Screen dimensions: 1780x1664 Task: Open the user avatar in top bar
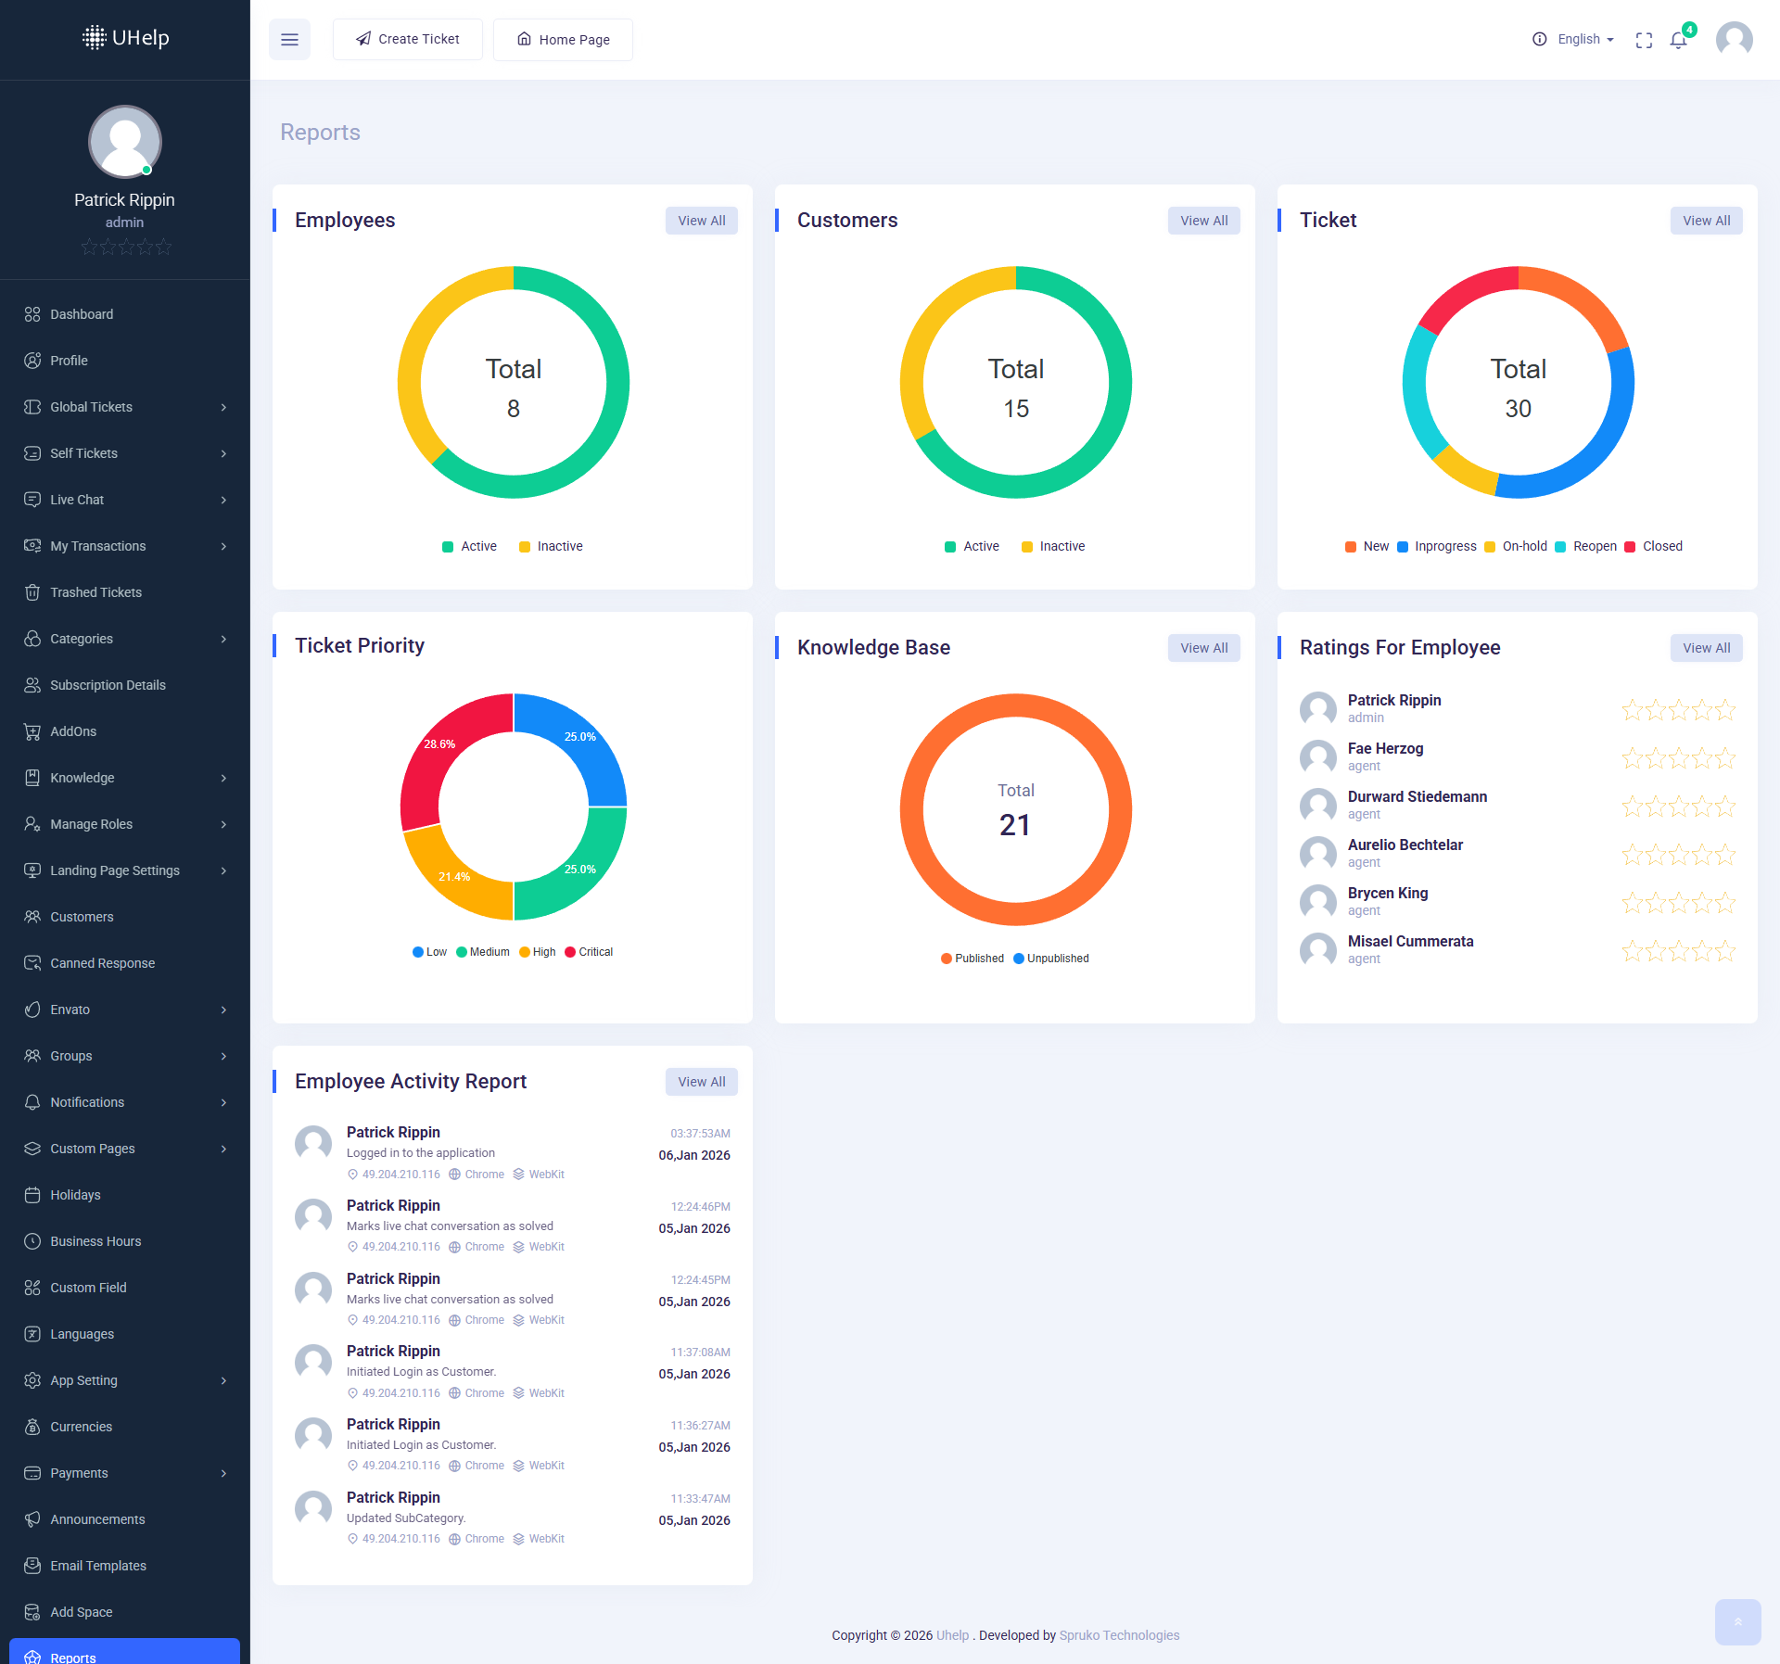pyautogui.click(x=1734, y=40)
